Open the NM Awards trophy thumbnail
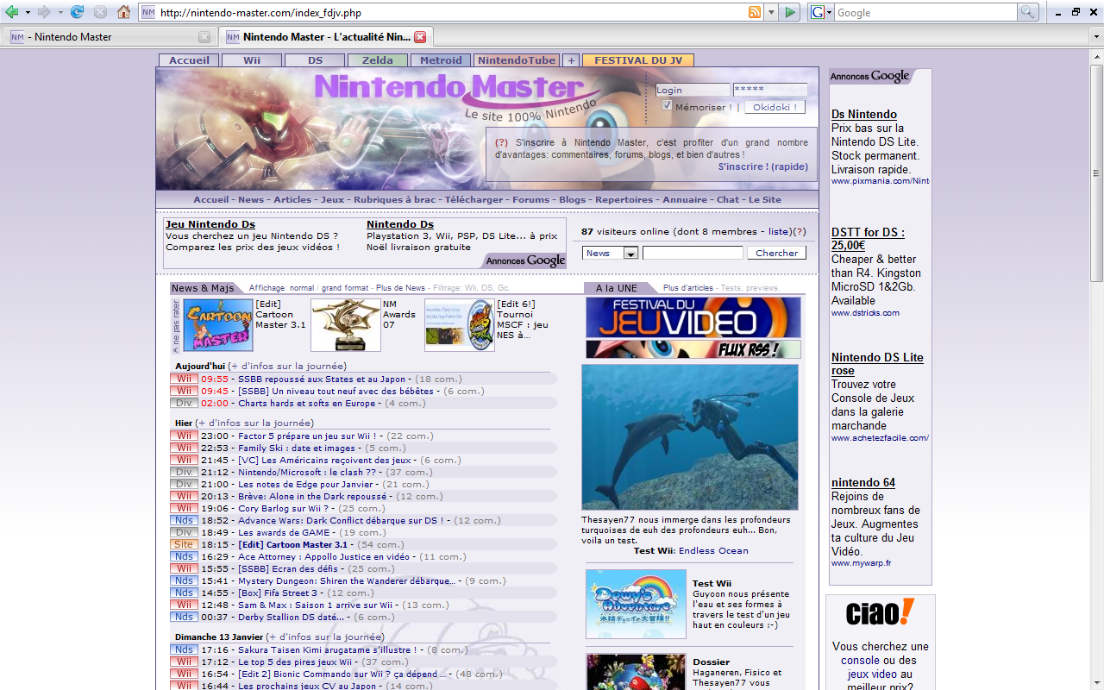This screenshot has height=690, width=1104. coord(346,325)
